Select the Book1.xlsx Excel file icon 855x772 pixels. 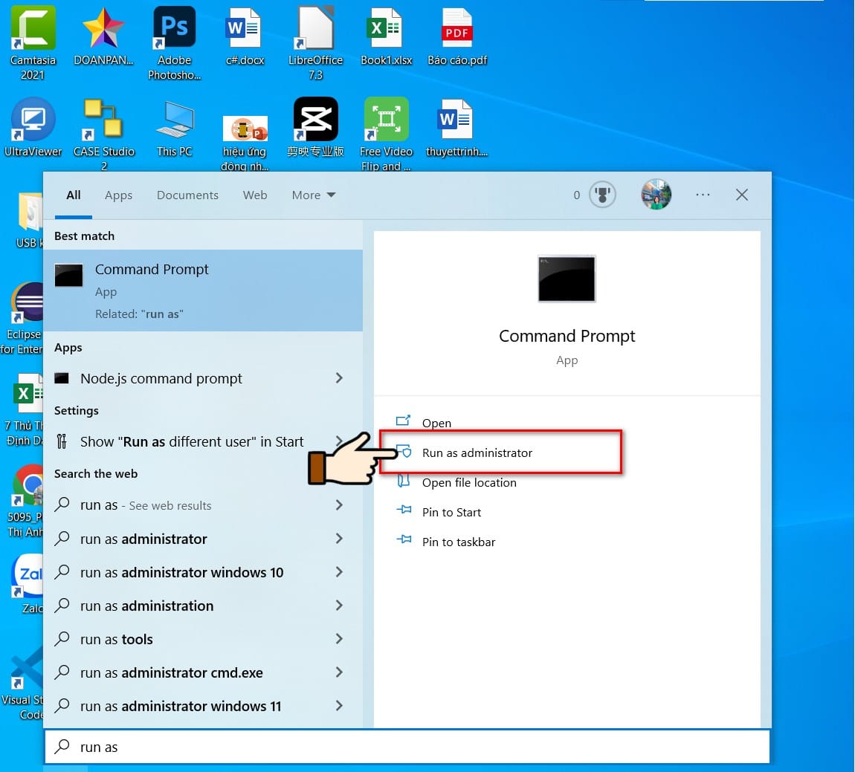pyautogui.click(x=386, y=36)
